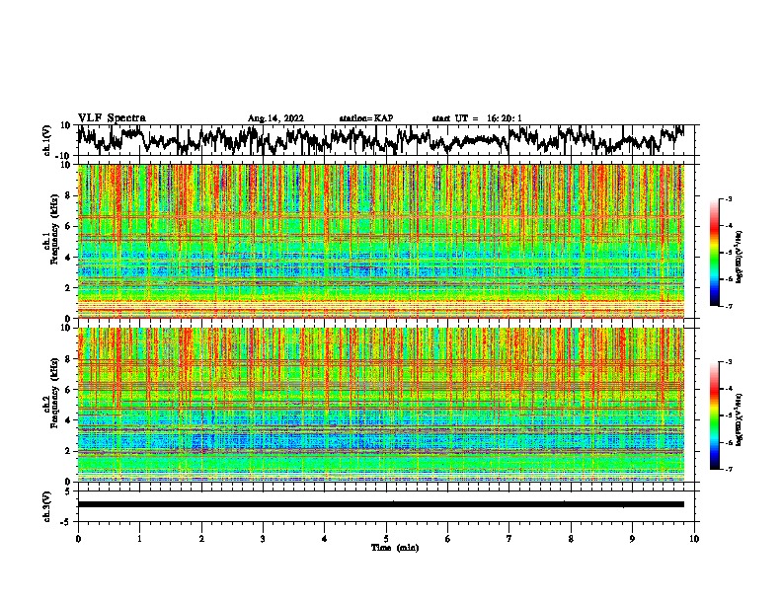
Task: Select the date text "Aug. 14, 2022"
Action: coord(275,118)
